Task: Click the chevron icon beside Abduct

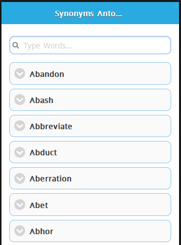Action: coord(20,152)
